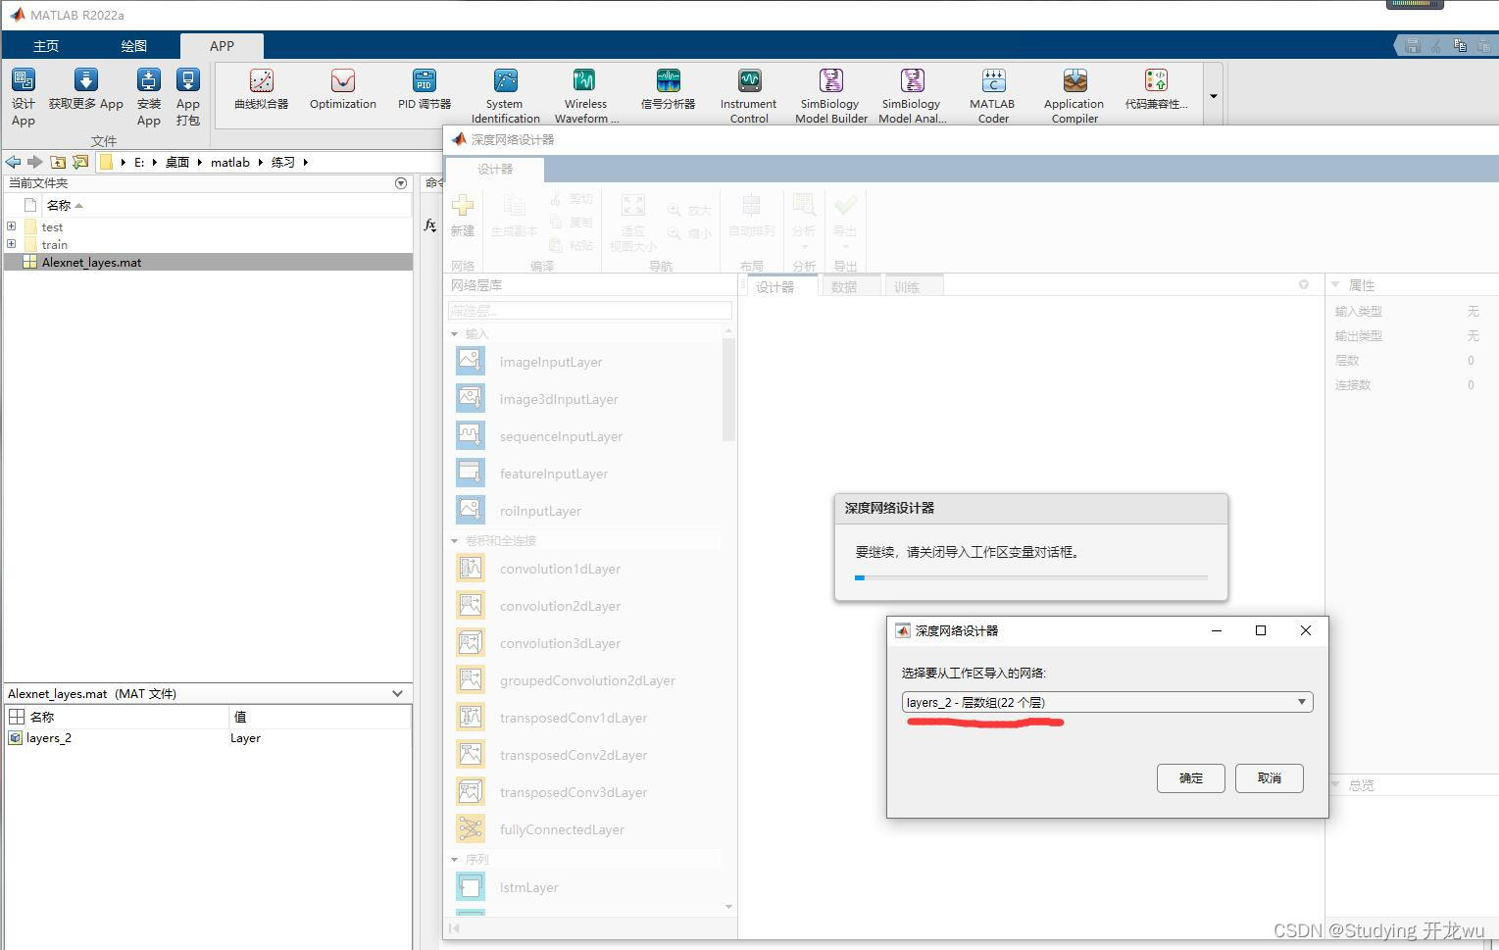Open SimBiology Model Builder
1499x950 pixels.
point(830,96)
